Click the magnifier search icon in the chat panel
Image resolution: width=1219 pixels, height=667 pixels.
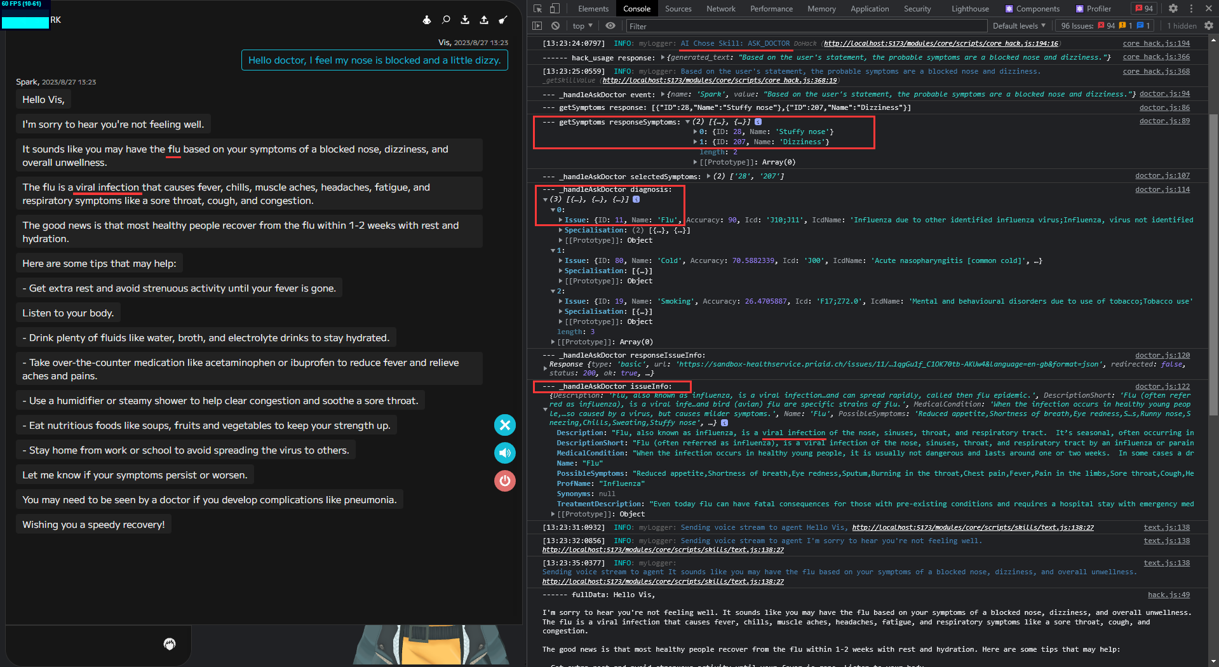446,20
